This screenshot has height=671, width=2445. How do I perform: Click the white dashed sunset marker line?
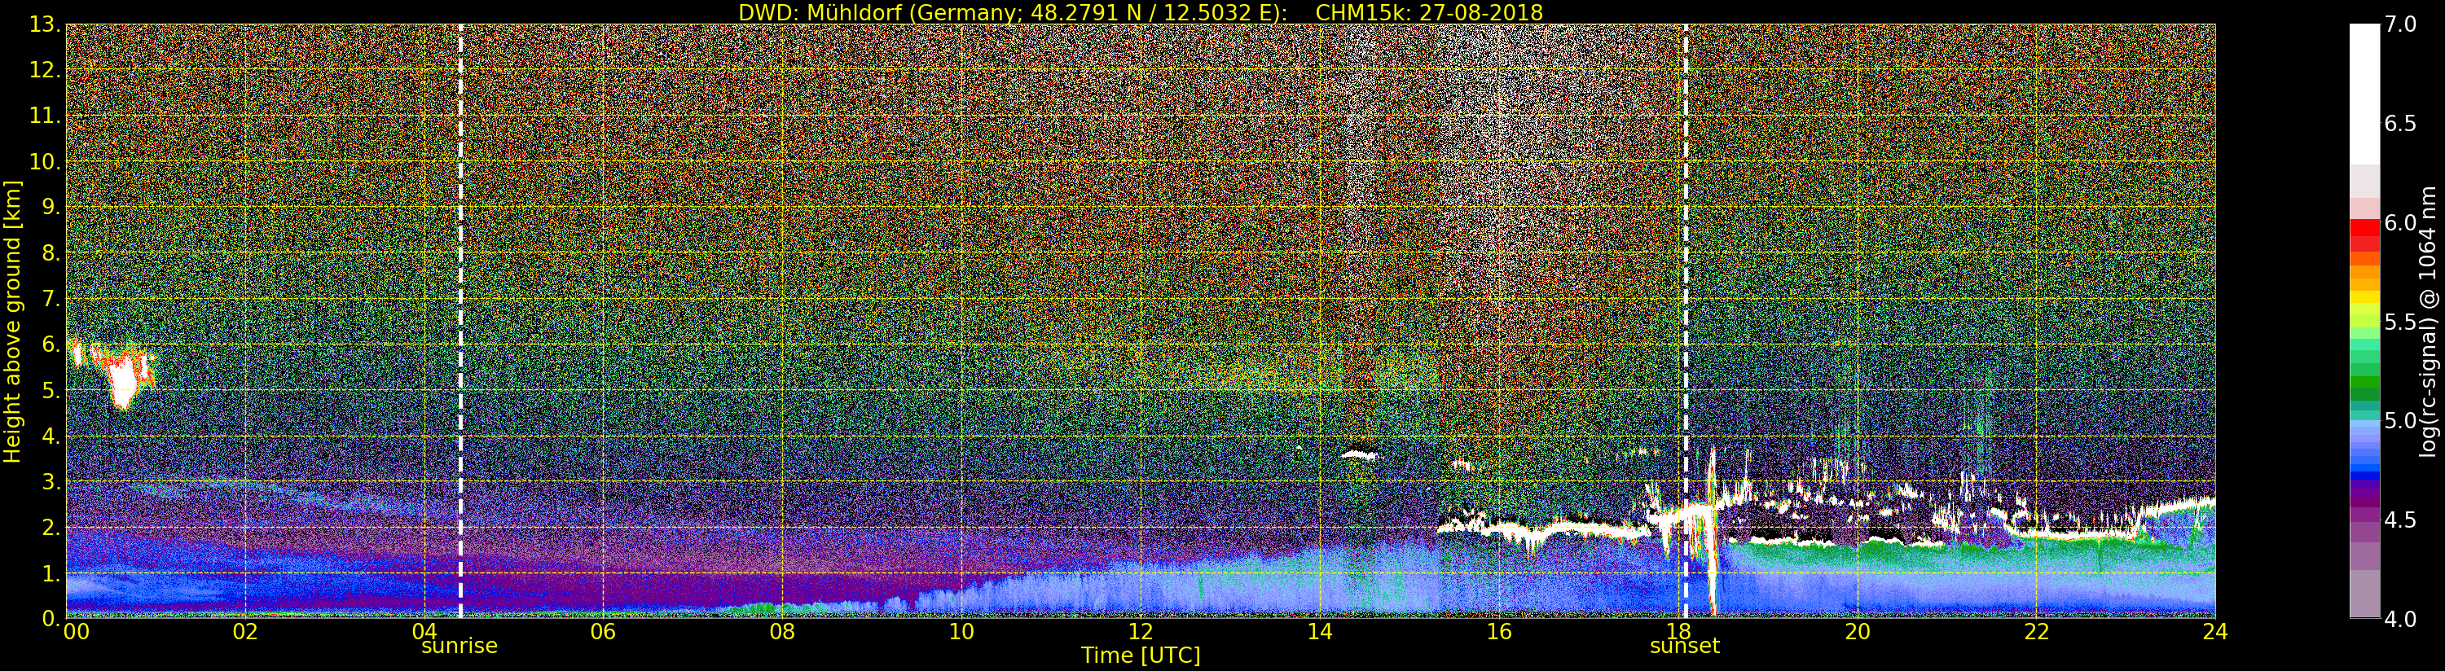[x=1686, y=321]
